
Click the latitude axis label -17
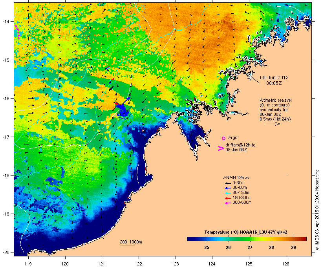coord(5,137)
